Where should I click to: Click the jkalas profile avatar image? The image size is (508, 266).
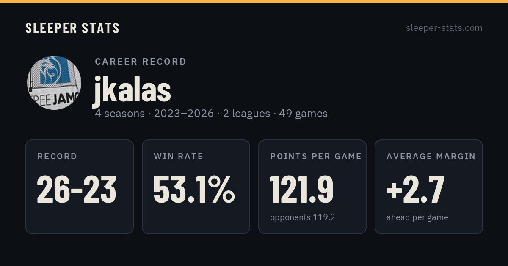tap(54, 83)
